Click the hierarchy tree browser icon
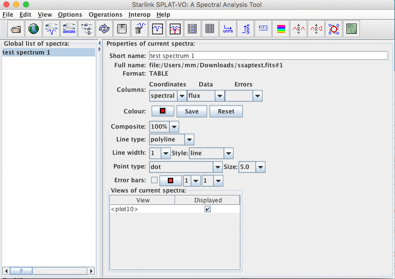395x279 pixels. pyautogui.click(x=86, y=29)
